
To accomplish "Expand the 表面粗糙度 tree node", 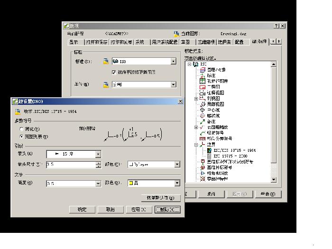I will tap(196, 128).
